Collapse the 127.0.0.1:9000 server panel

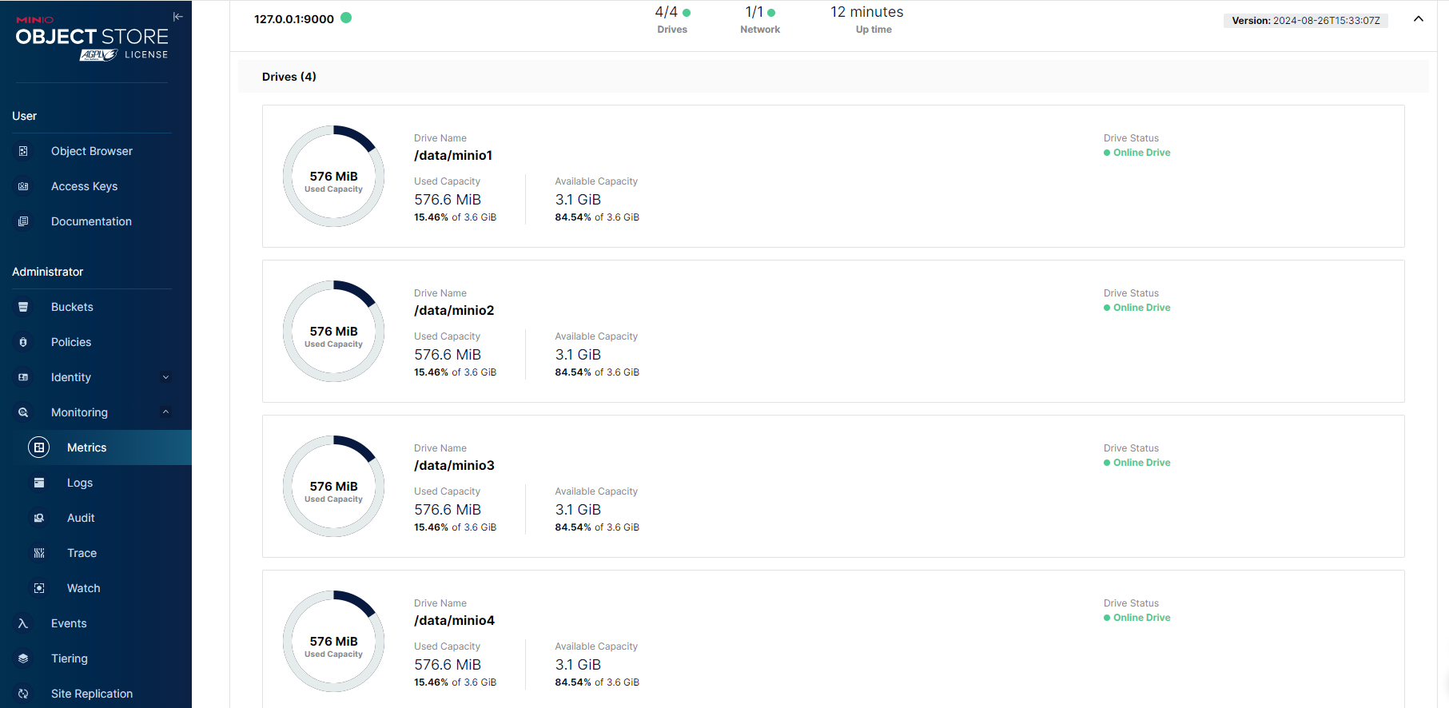(1418, 19)
